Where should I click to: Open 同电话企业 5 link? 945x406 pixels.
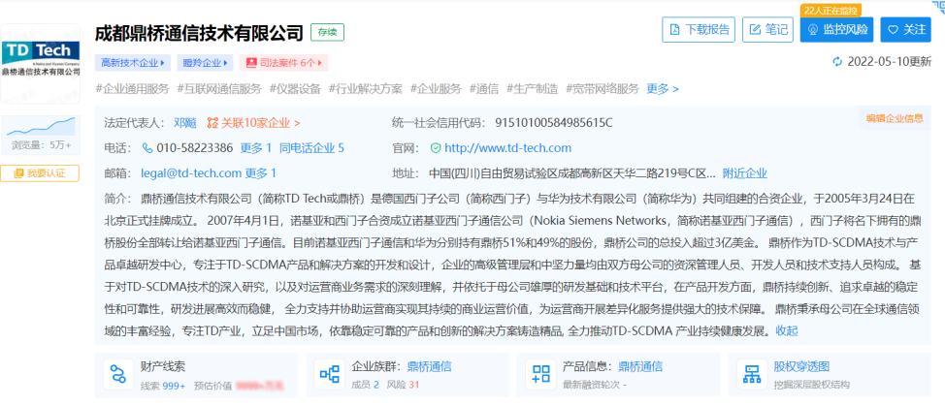312,148
